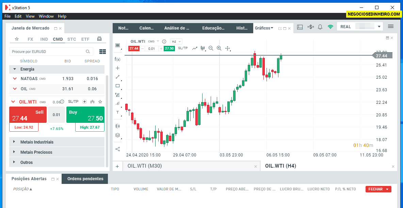The height and width of the screenshot is (208, 403).
Task: Open the REAL account dropdown
Action: [379, 27]
